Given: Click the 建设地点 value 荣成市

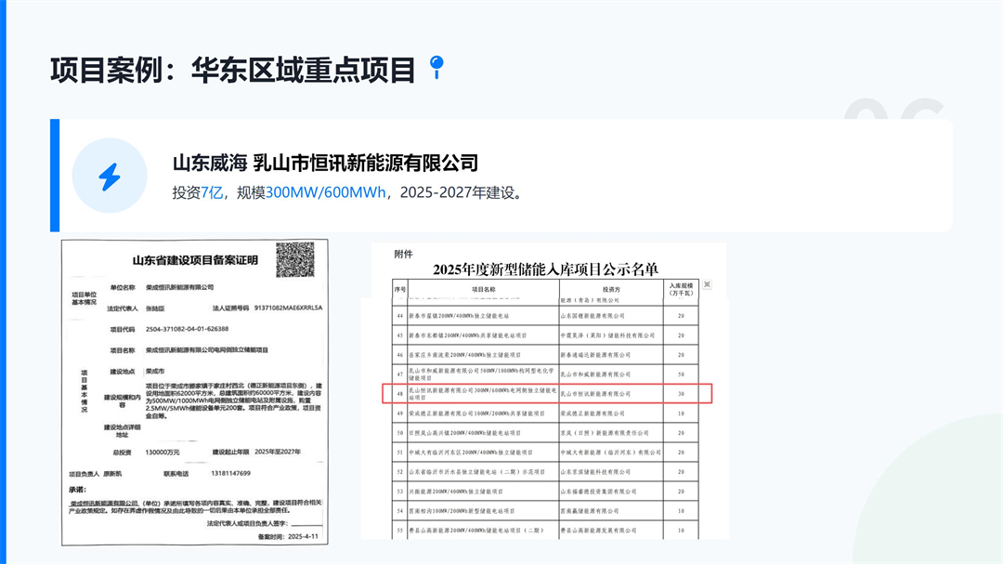Looking at the screenshot, I should tap(155, 372).
